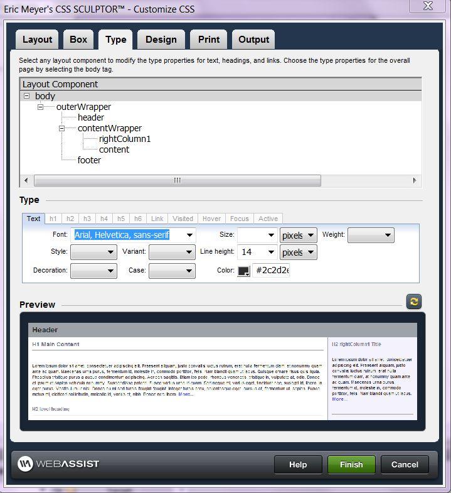This screenshot has width=451, height=493.
Task: Click the horizontal scrollbar thumb in component tree
Action: pos(178,180)
